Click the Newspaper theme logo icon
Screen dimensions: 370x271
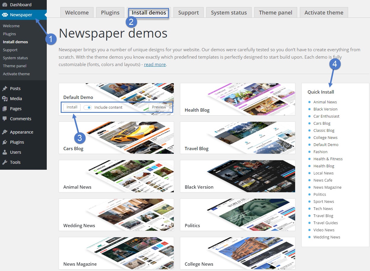(5, 15)
